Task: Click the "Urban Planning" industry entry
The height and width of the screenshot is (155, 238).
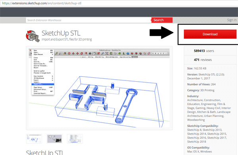Action: (214, 116)
